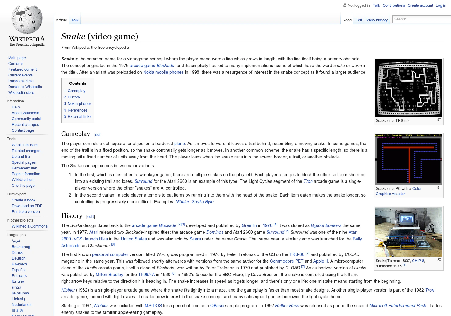The width and height of the screenshot is (451, 316).
Task: Open the Wikidata item link
Action: pyautogui.click(x=23, y=180)
